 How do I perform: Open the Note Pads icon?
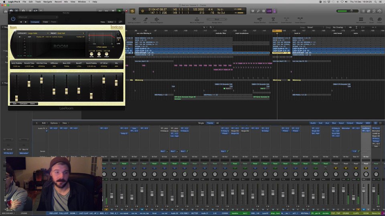click(369, 11)
